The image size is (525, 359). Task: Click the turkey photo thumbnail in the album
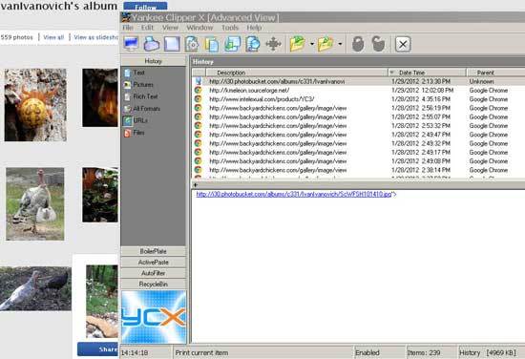click(x=34, y=204)
